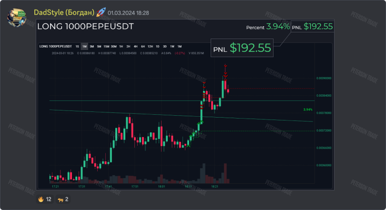386x210 pixels.
Task: Click the message timestamp 01.03.2024 18:28
Action: click(128, 13)
